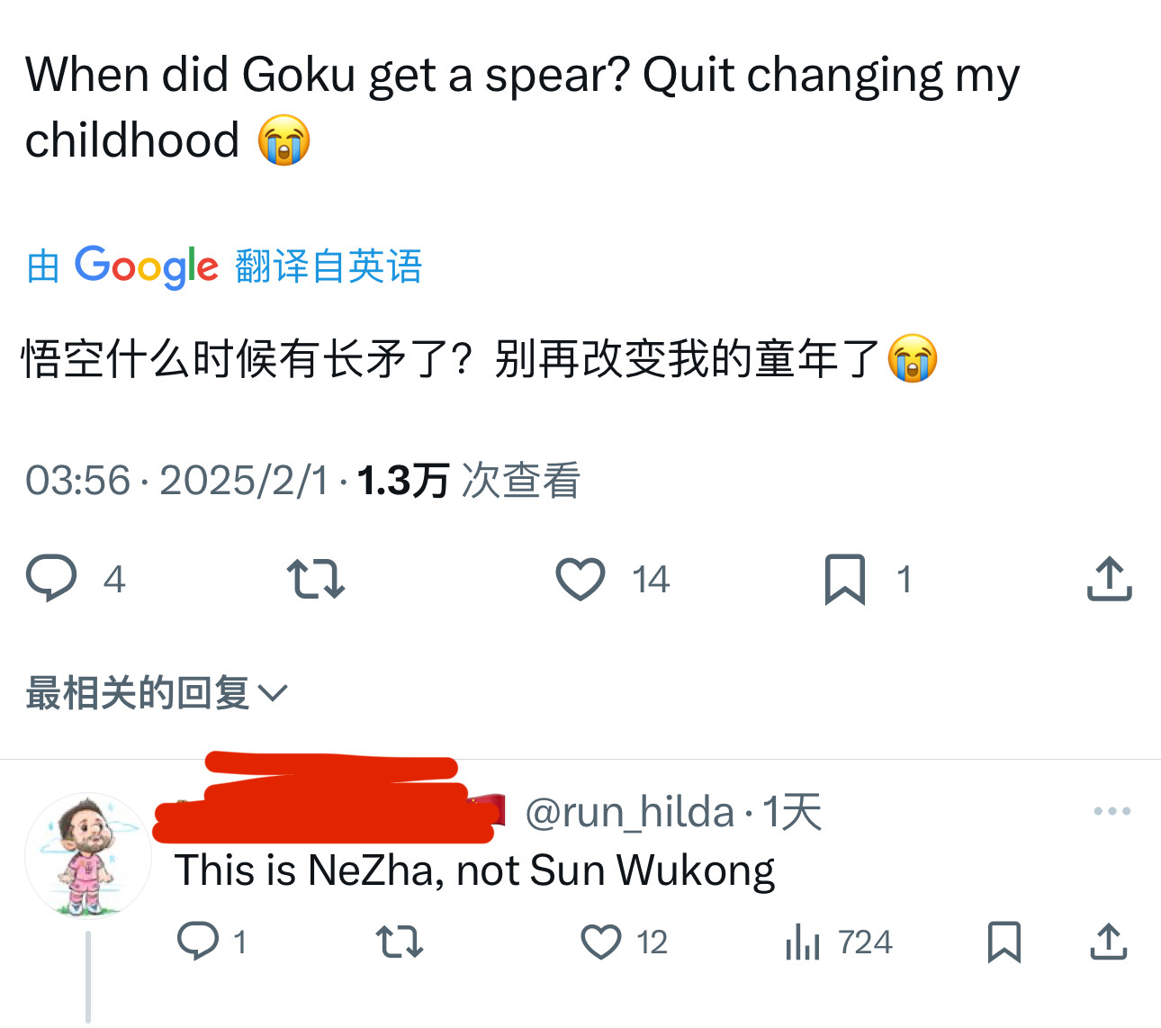This screenshot has width=1161, height=1028.
Task: Share the NeZha reply
Action: tap(1109, 942)
